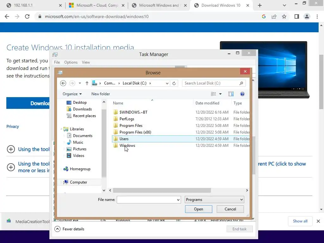Collapse Task Manager with Fewer details
The width and height of the screenshot is (324, 243).
point(69,229)
